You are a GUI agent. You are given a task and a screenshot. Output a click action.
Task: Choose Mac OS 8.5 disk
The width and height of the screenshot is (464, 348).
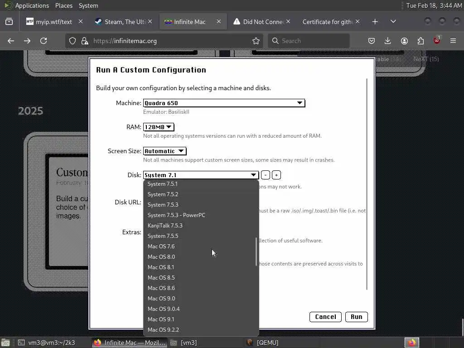pos(201,278)
